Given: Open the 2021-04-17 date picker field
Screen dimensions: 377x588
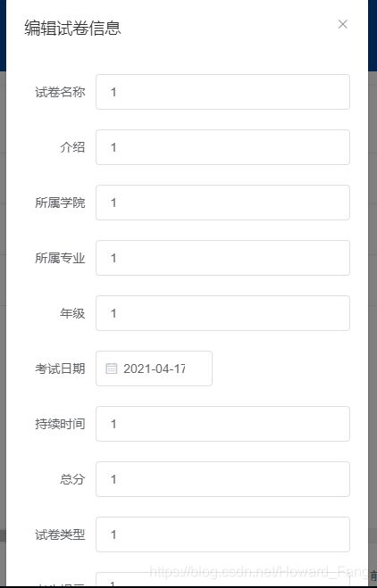Looking at the screenshot, I should pyautogui.click(x=154, y=369).
